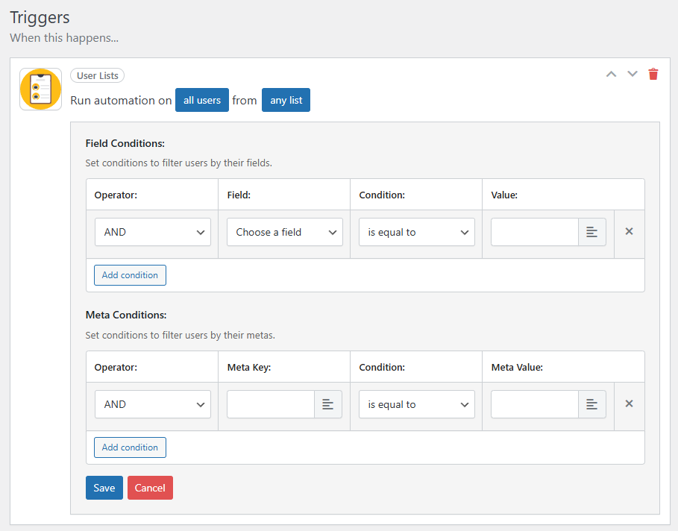Image resolution: width=678 pixels, height=531 pixels.
Task: Delete the User Lists trigger with trash icon
Action: pyautogui.click(x=653, y=74)
